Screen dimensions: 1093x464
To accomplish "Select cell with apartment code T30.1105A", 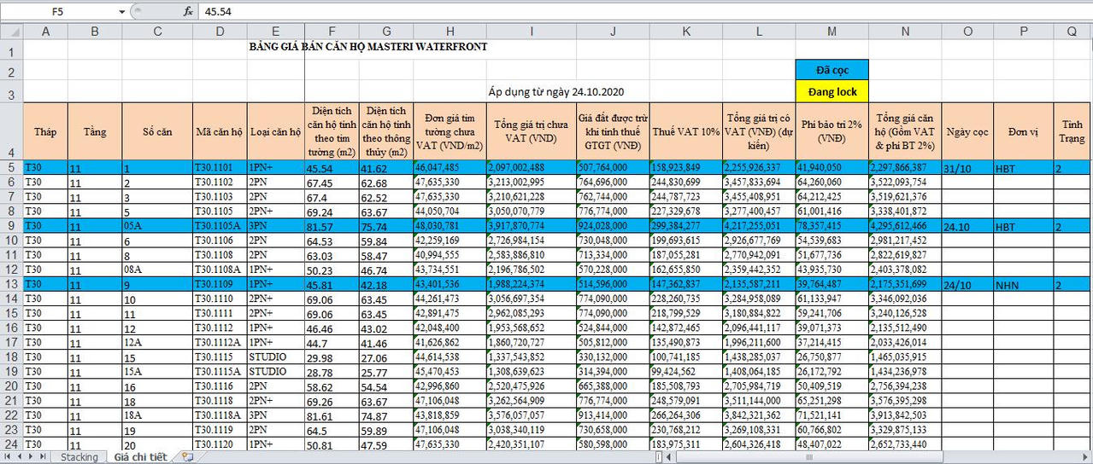I will tap(219, 227).
